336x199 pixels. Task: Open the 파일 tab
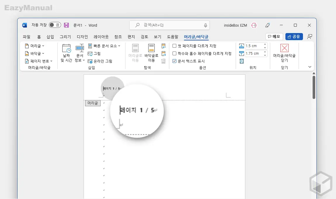click(x=27, y=37)
